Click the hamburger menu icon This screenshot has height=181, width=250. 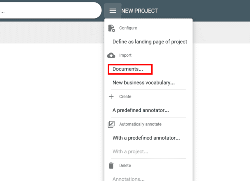[x=113, y=11]
